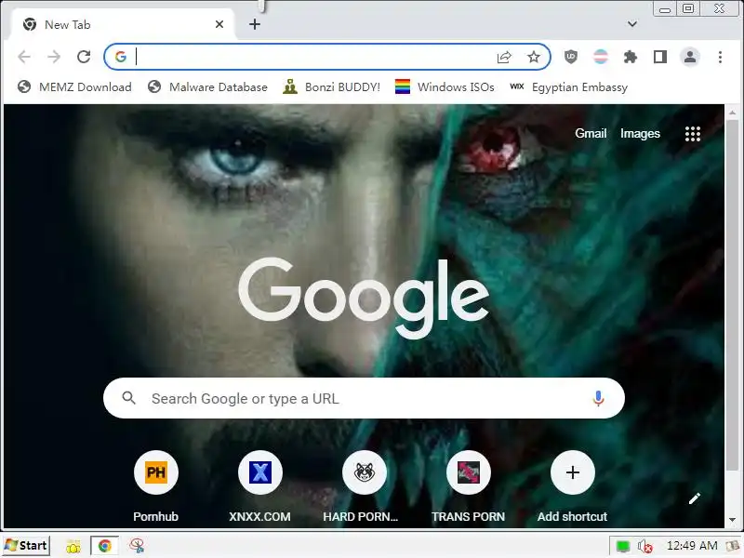The image size is (744, 558).
Task: Select the New Tab tab
Action: pos(122,25)
